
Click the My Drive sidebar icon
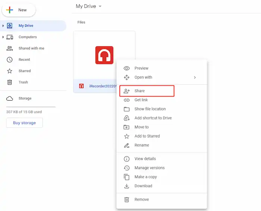coord(9,26)
